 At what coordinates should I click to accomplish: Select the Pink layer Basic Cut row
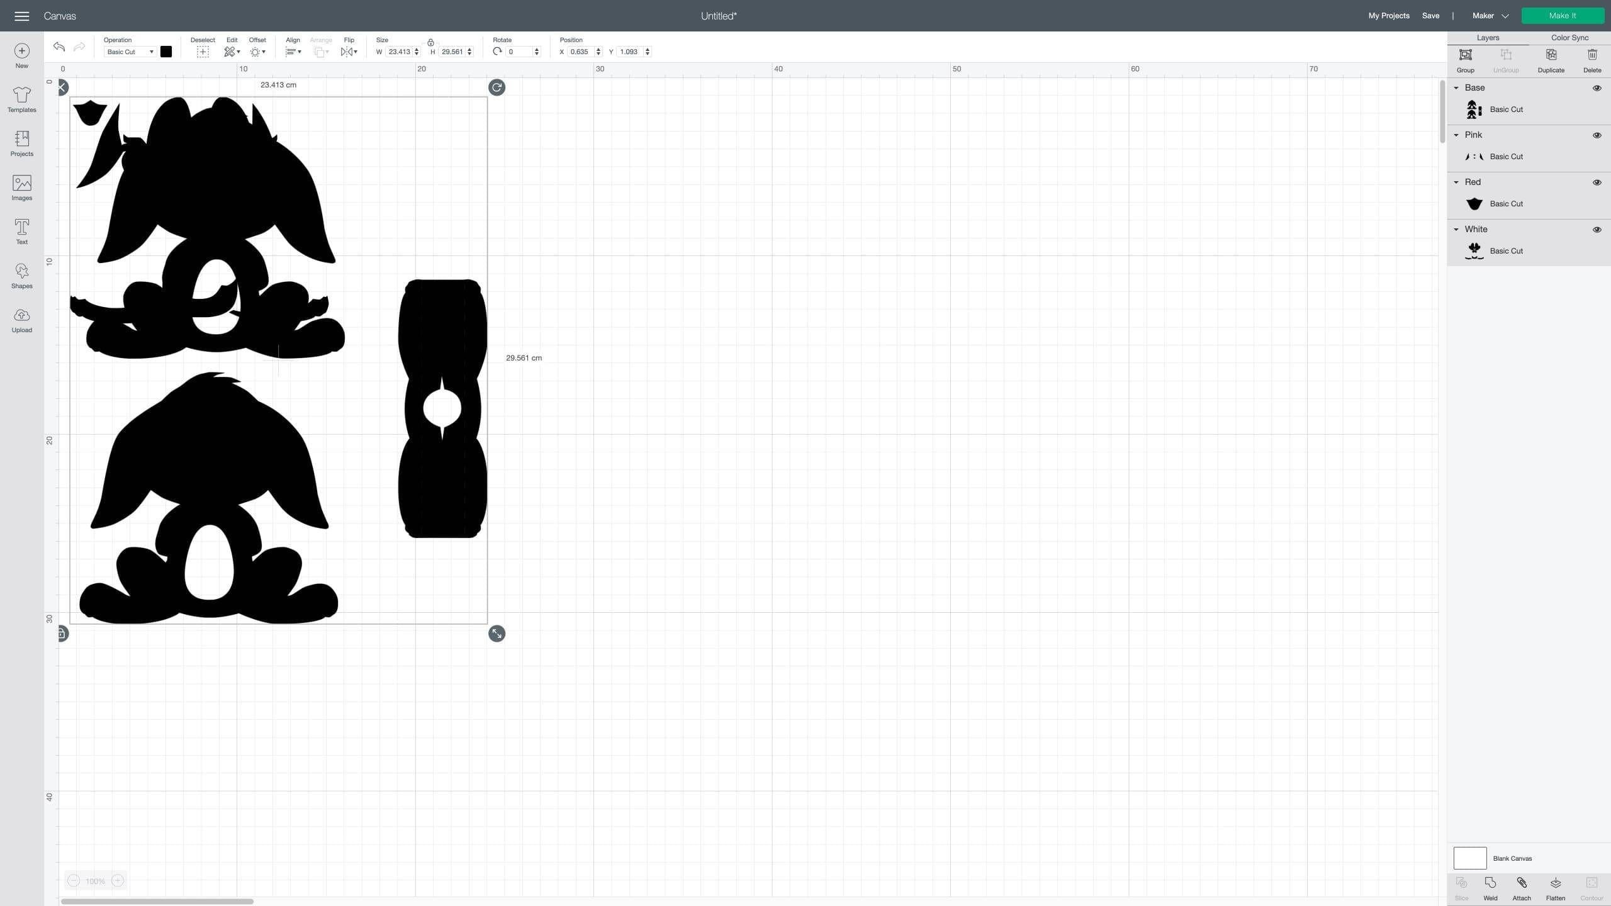(1529, 157)
